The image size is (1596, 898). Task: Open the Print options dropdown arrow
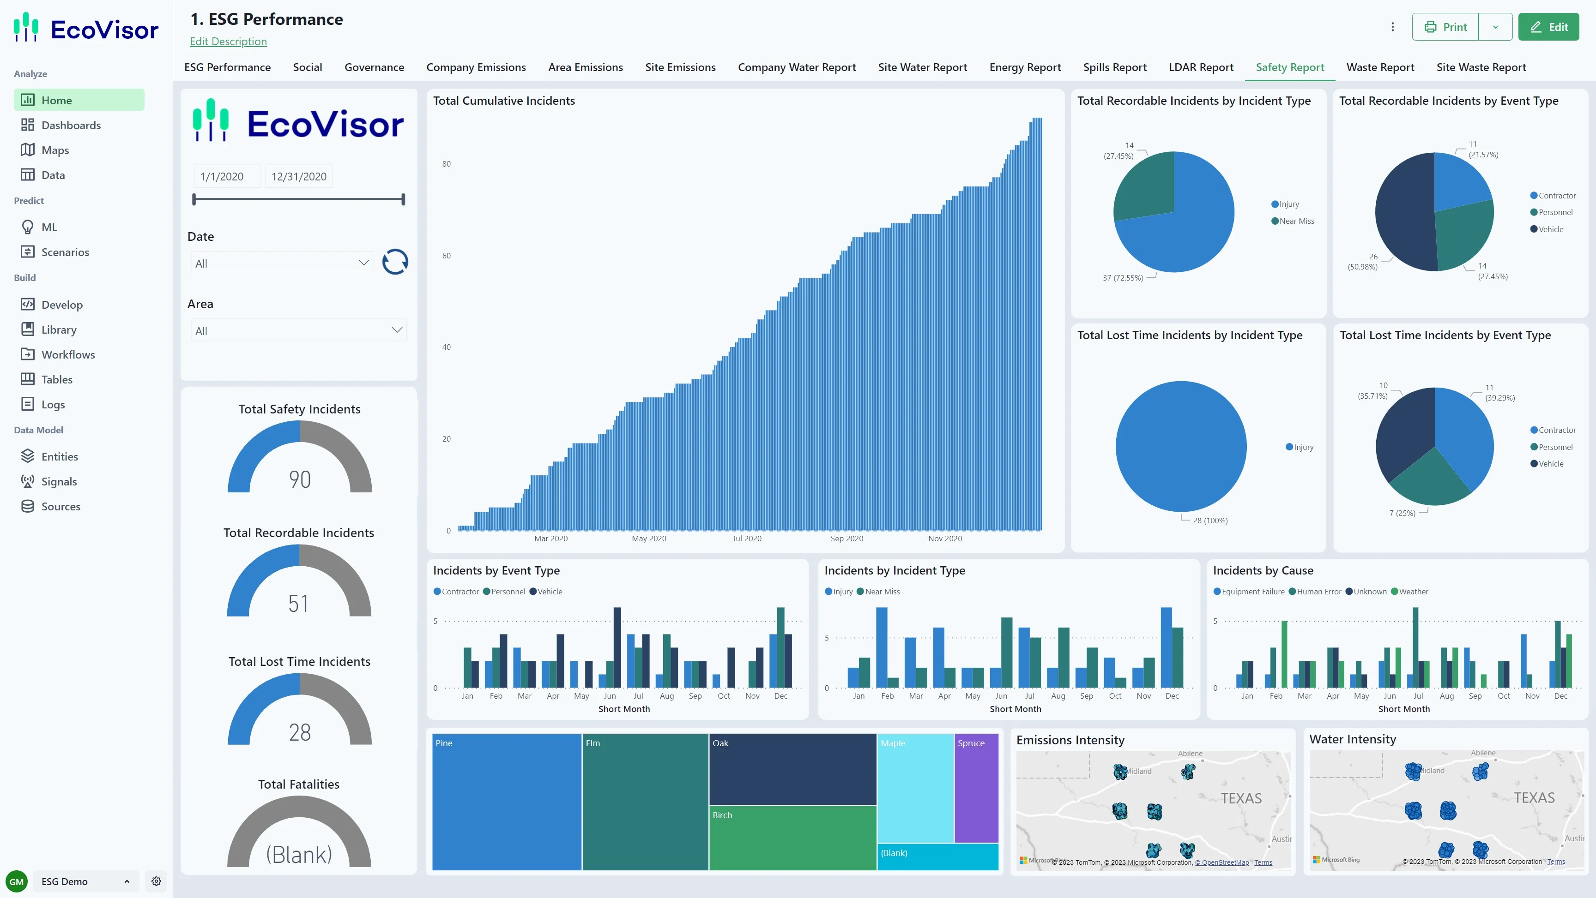click(x=1495, y=27)
